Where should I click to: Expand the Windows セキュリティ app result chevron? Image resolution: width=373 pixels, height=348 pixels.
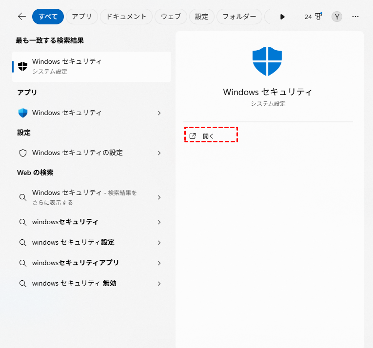pyautogui.click(x=159, y=113)
